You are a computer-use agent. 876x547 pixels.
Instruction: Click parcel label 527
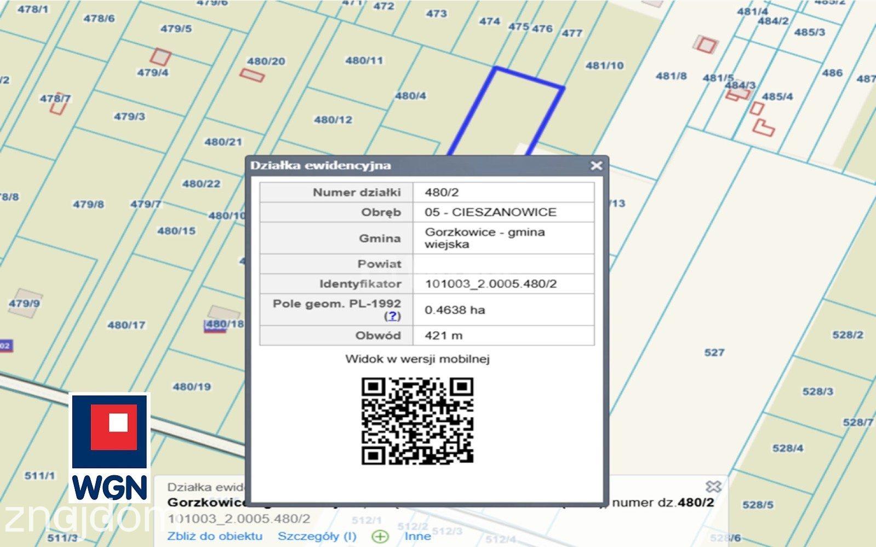click(714, 353)
